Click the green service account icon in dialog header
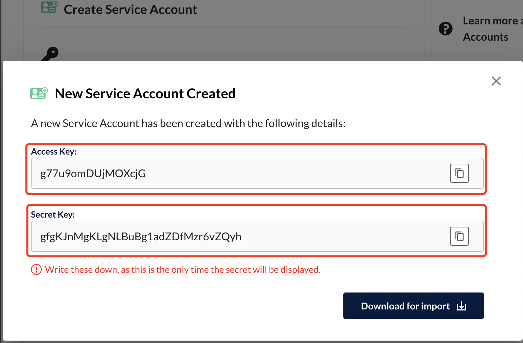 (x=38, y=93)
